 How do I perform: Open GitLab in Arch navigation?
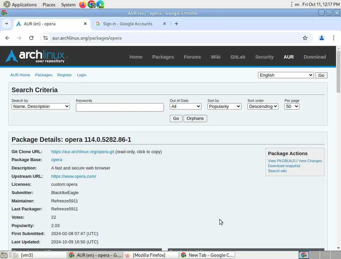(238, 57)
